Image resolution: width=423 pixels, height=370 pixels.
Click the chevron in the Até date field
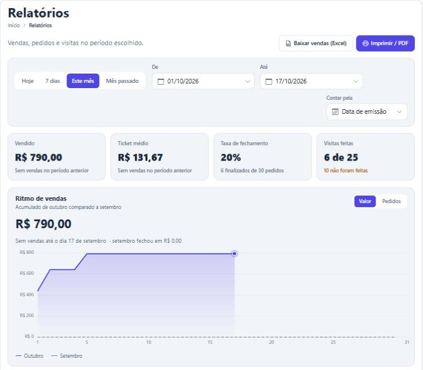(356, 81)
